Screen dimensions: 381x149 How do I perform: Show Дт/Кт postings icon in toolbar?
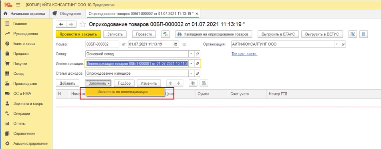[166, 34]
